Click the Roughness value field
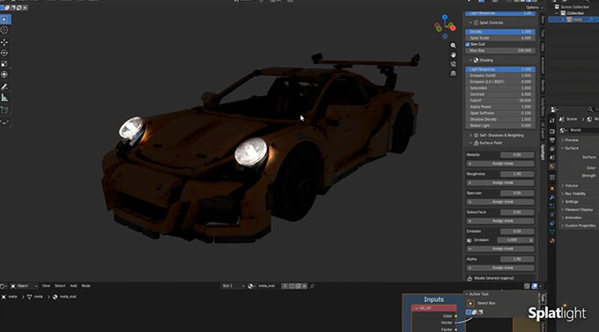The height and width of the screenshot is (332, 599). (x=517, y=173)
